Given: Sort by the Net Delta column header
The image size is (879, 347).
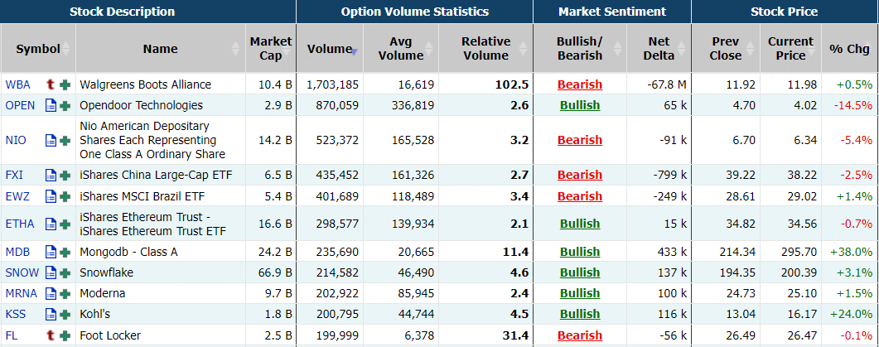Looking at the screenshot, I should click(x=659, y=49).
